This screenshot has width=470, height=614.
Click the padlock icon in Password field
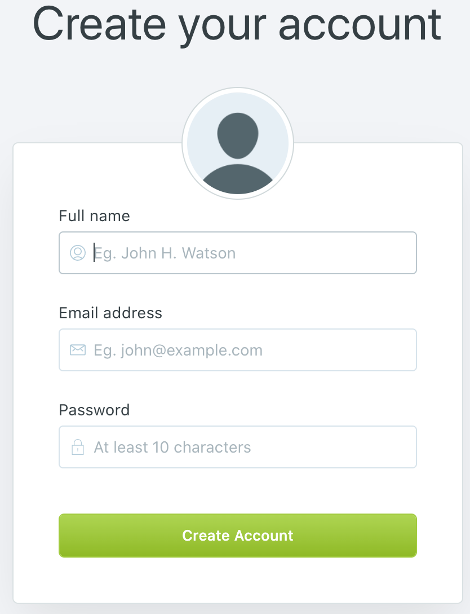point(77,448)
